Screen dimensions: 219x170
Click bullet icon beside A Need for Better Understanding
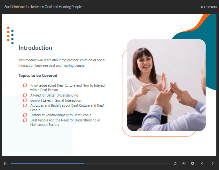[x=25, y=95]
